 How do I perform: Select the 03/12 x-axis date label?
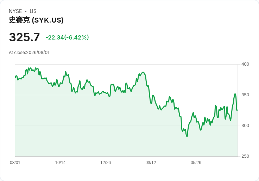coord(151,163)
